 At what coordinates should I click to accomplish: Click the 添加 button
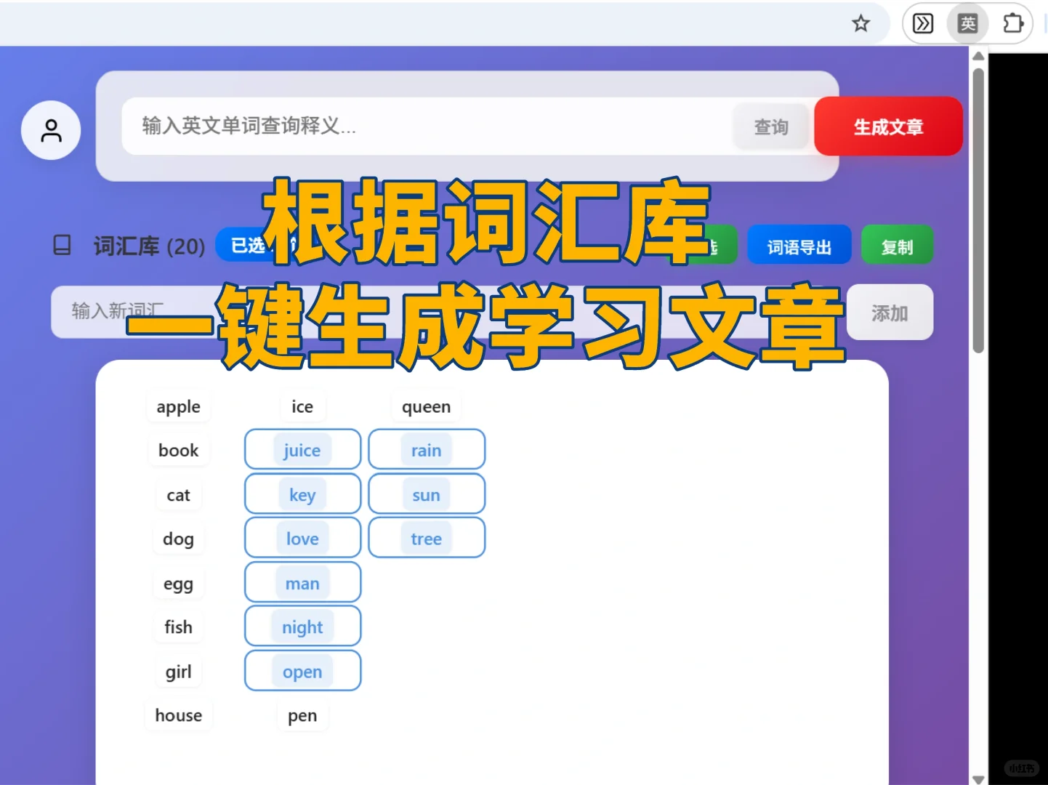pos(890,312)
